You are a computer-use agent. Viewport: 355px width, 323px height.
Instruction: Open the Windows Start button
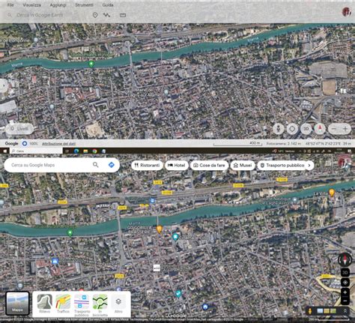click(4, 151)
